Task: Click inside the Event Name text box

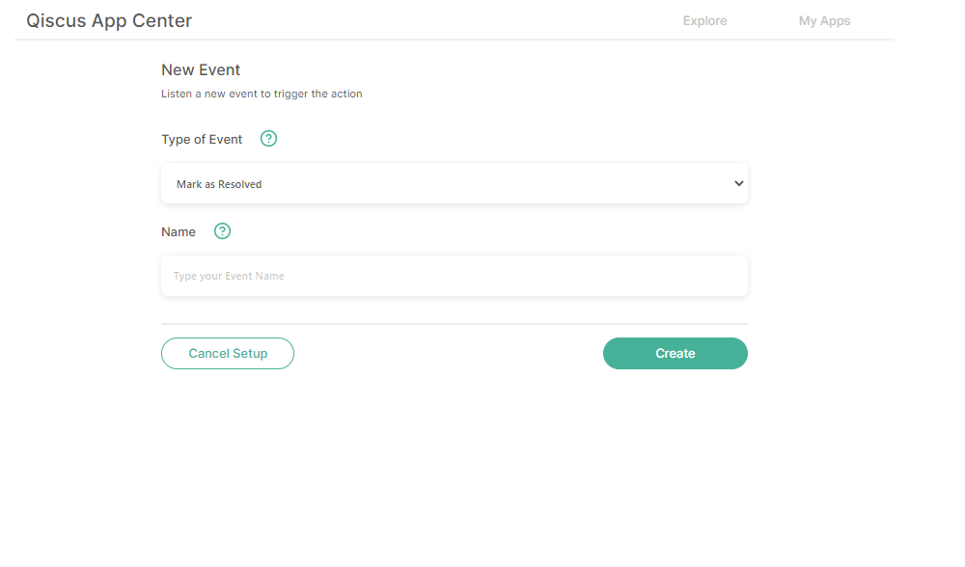Action: coord(455,276)
